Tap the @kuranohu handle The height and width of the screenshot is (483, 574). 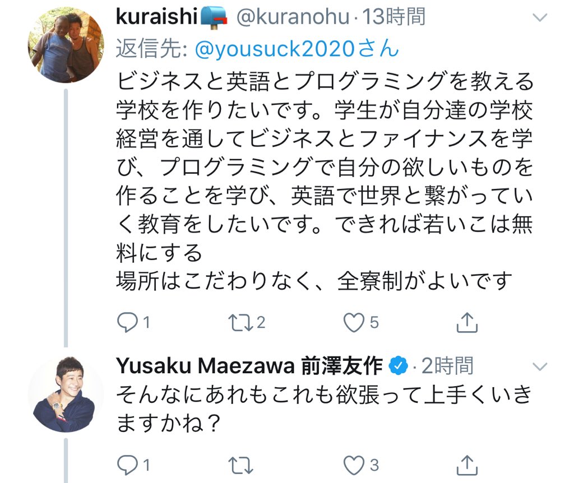[x=291, y=17]
